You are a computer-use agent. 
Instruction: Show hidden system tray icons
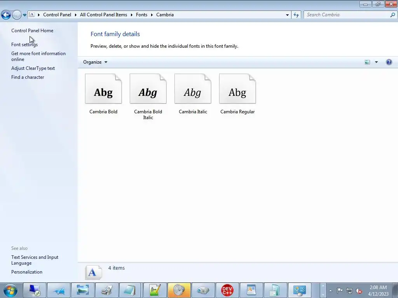coord(330,291)
